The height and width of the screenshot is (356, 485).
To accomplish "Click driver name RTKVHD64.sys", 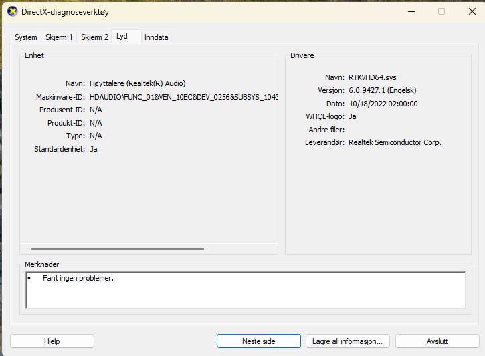I will (373, 77).
